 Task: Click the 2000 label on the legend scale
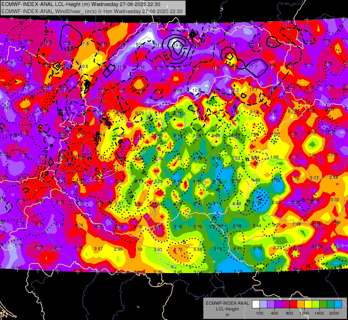pos(334,313)
